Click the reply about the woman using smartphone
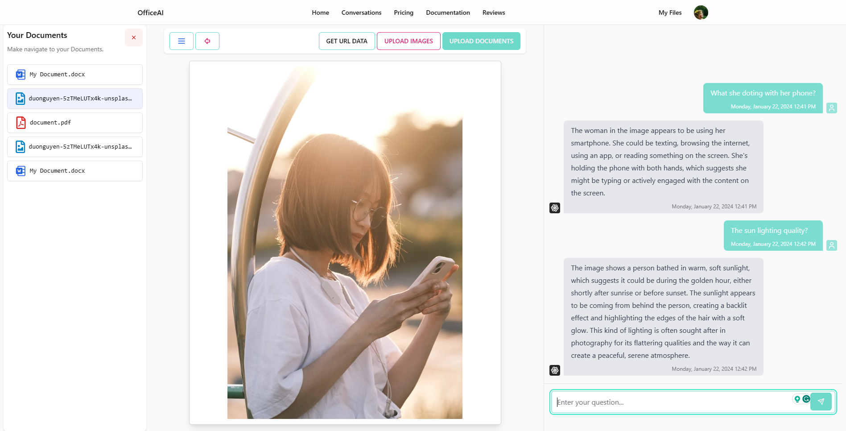Screen dimensions: 846x431 [664, 167]
